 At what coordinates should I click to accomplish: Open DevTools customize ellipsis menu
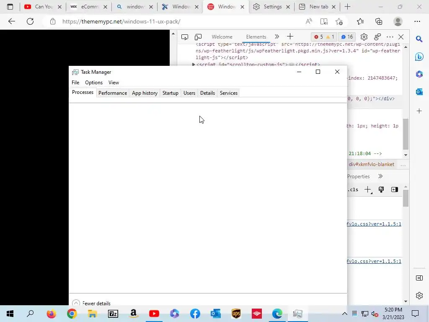[390, 37]
